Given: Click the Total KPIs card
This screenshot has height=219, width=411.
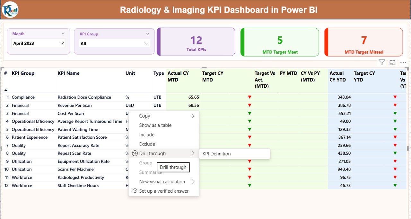Looking at the screenshot, I should (x=196, y=42).
